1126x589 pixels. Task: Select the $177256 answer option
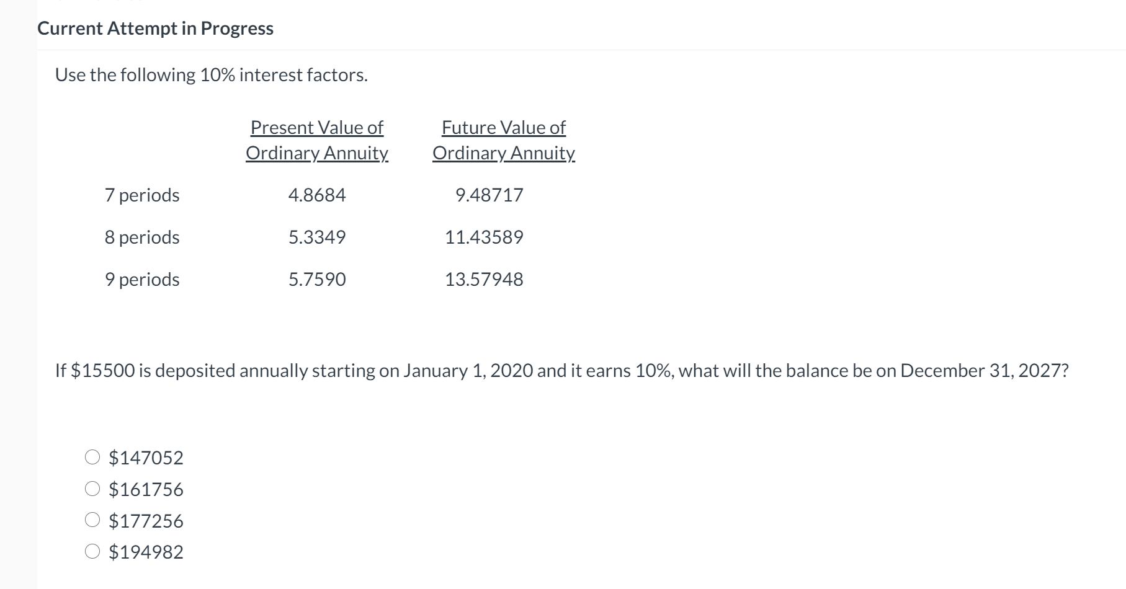pos(92,521)
